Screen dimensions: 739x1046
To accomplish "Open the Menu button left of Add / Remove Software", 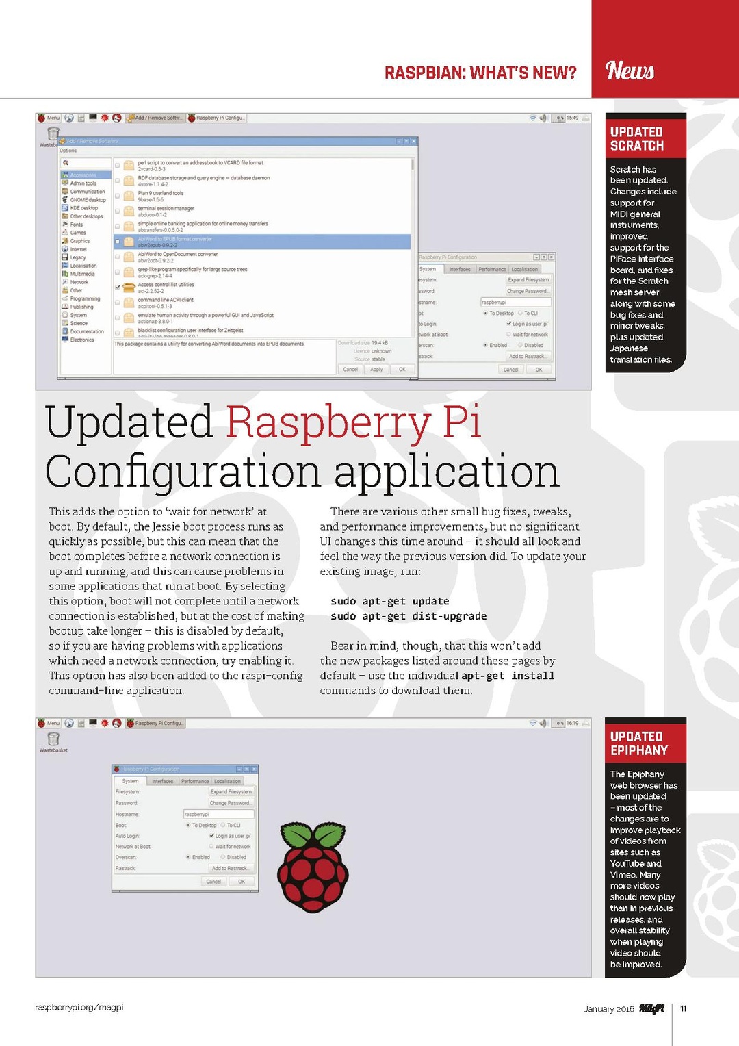I will 49,118.
